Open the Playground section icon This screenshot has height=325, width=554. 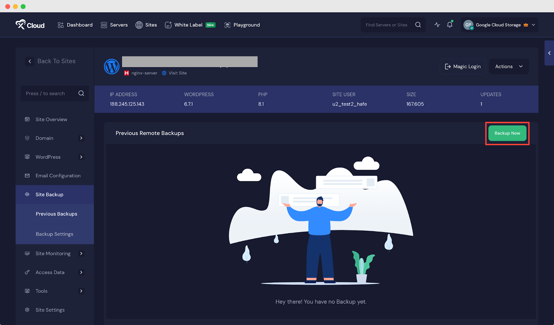coord(227,25)
